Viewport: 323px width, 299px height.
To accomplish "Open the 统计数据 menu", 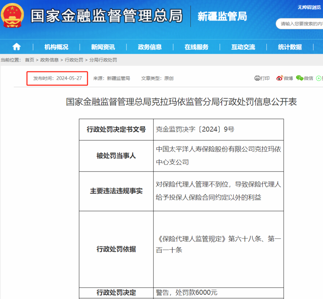I will pos(290,47).
